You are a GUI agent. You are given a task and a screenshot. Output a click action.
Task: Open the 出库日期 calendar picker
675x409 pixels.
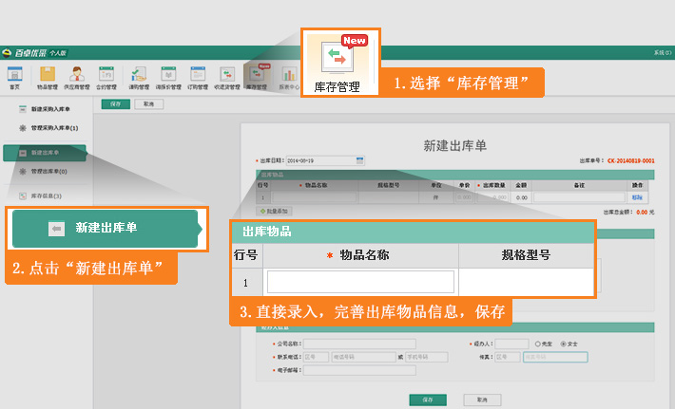359,160
